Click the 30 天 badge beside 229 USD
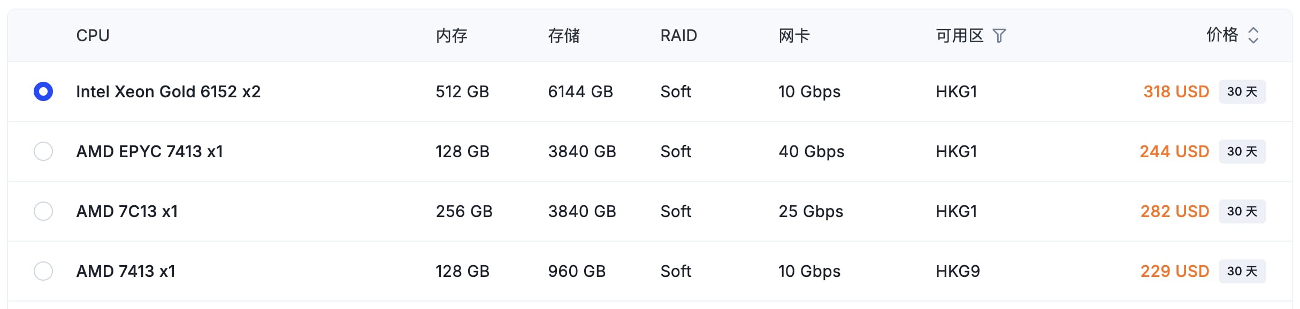 pos(1242,271)
